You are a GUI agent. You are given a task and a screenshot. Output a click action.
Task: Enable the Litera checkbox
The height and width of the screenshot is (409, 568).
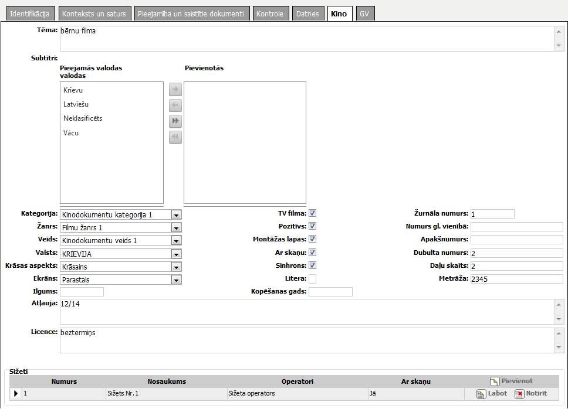(313, 278)
